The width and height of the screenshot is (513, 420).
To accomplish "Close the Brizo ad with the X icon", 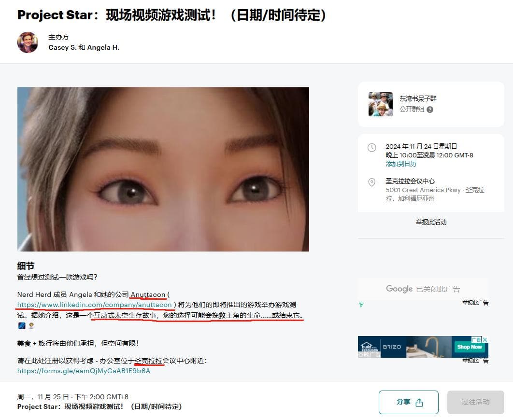I will pos(485,339).
